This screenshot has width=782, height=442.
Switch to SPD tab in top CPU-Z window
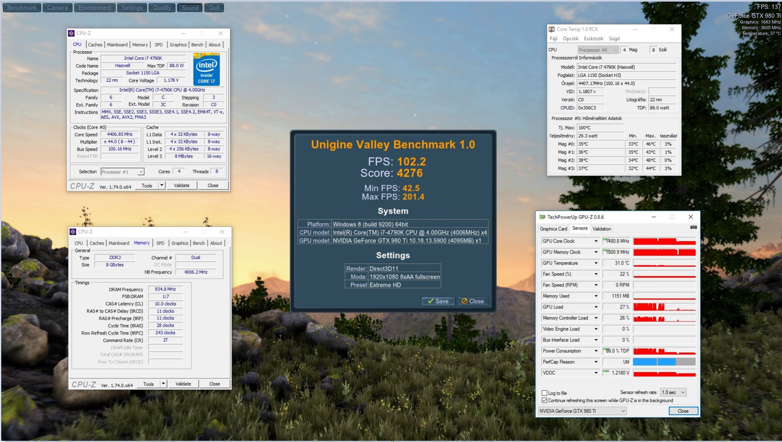[159, 45]
